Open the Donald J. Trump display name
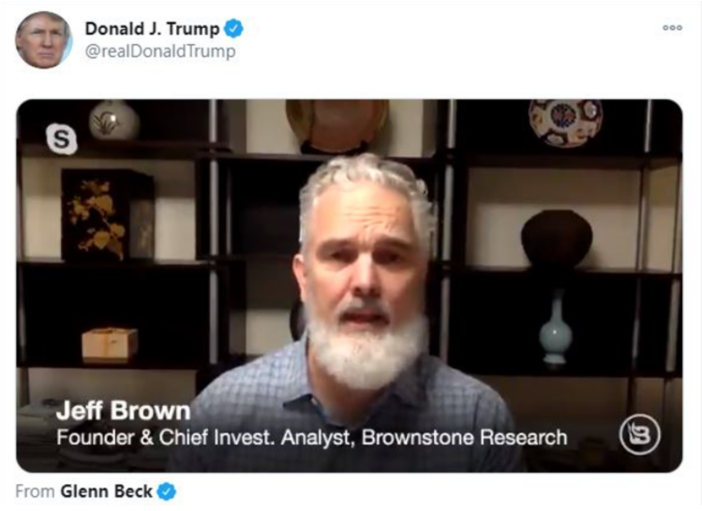 click(x=152, y=29)
